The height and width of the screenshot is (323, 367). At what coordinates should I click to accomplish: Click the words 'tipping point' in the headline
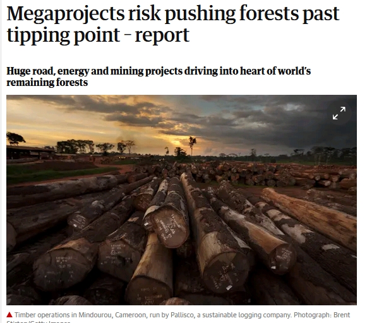point(63,35)
